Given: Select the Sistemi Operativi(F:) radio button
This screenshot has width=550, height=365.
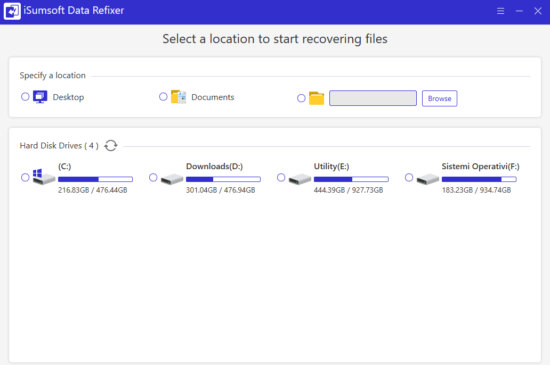Looking at the screenshot, I should [x=409, y=178].
